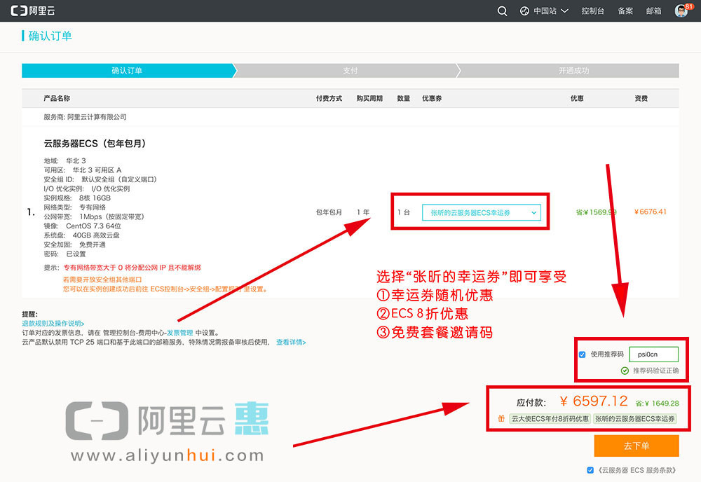Open 邮箱 in the top navigation
This screenshot has height=482, width=701.
[x=653, y=11]
